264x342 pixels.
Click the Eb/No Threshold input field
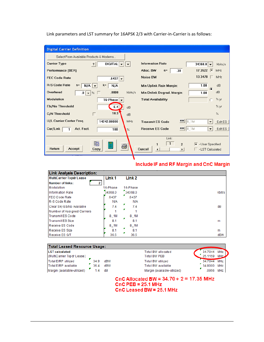pyautogui.click(x=108, y=107)
